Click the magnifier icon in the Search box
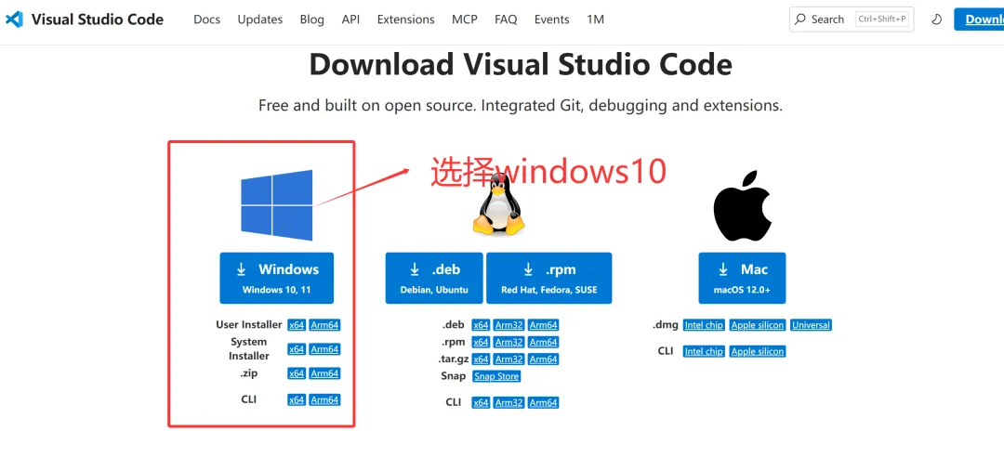This screenshot has height=457, width=1004. coord(800,20)
